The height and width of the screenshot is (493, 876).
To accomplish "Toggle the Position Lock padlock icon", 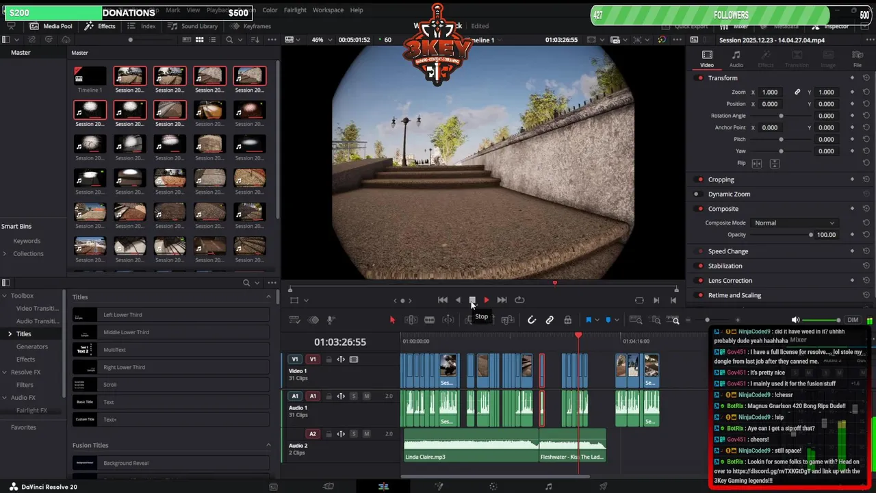I will [567, 320].
